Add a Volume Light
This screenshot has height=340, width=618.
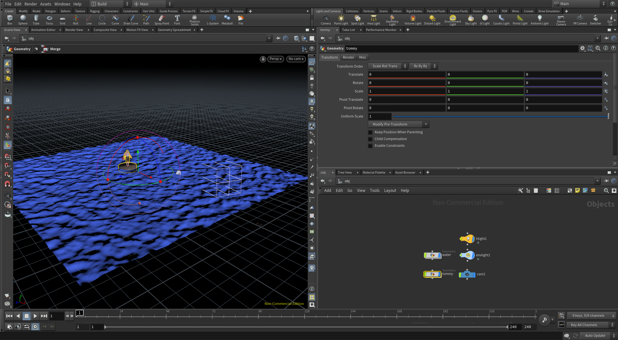(413, 20)
